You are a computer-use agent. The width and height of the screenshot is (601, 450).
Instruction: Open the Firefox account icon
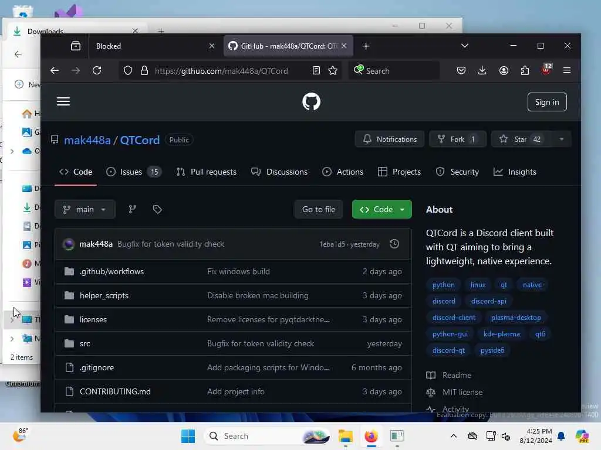[x=504, y=70]
